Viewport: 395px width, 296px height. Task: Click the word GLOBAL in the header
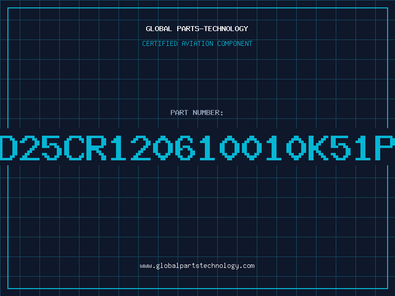tap(159, 29)
